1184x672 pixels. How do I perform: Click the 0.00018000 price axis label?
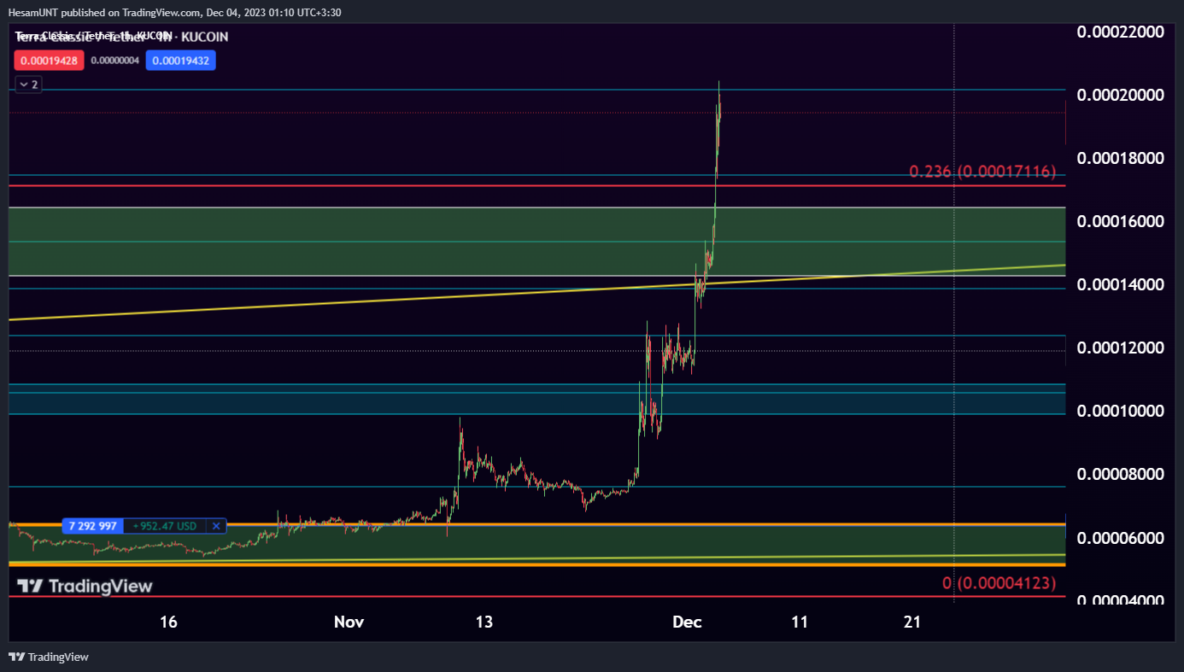[1120, 158]
